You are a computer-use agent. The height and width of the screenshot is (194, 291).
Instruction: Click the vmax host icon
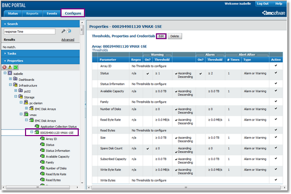(26, 114)
